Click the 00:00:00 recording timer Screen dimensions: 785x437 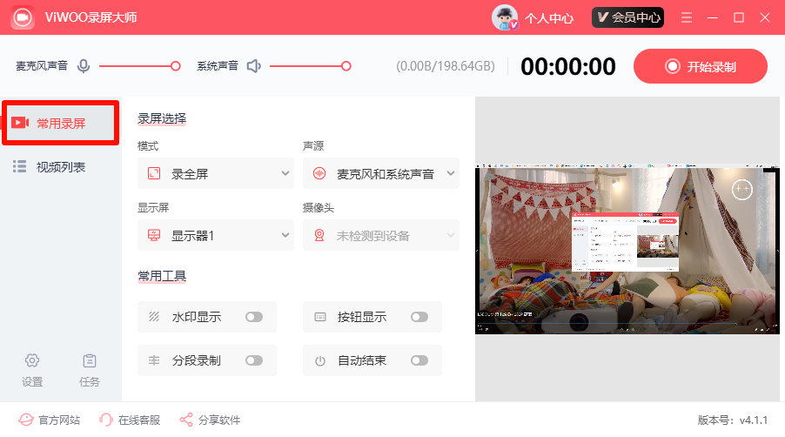click(568, 66)
